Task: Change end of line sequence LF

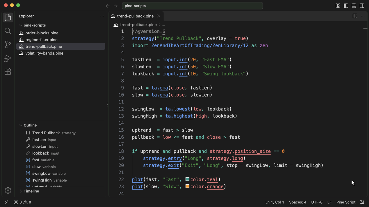Action: (329, 202)
